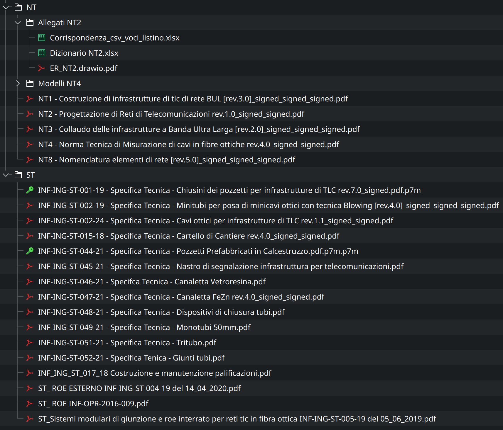The image size is (503, 430).
Task: Click the green key icon for INF-ING-ST-001-19 file
Action: point(30,190)
